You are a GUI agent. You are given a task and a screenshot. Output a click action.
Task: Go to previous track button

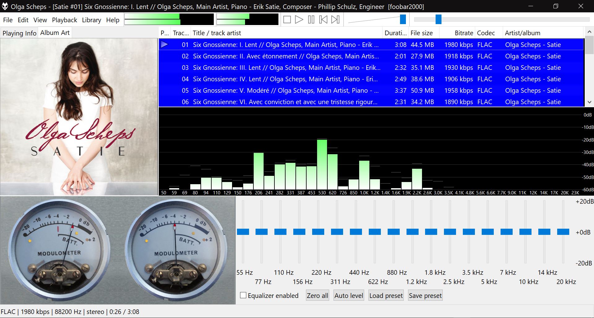click(x=323, y=20)
